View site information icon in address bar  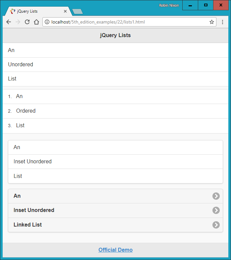click(47, 22)
